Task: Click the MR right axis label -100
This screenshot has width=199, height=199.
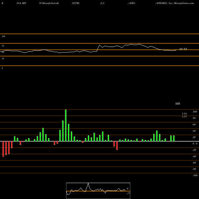Action: tap(195, 176)
